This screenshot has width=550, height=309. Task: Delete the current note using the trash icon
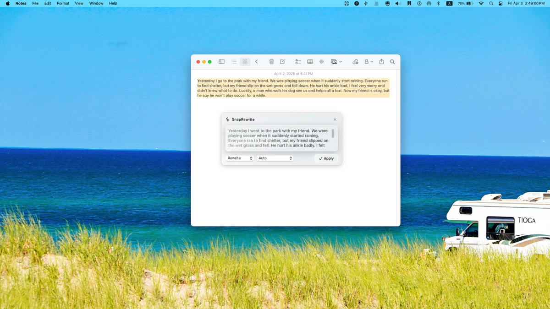[x=271, y=61]
